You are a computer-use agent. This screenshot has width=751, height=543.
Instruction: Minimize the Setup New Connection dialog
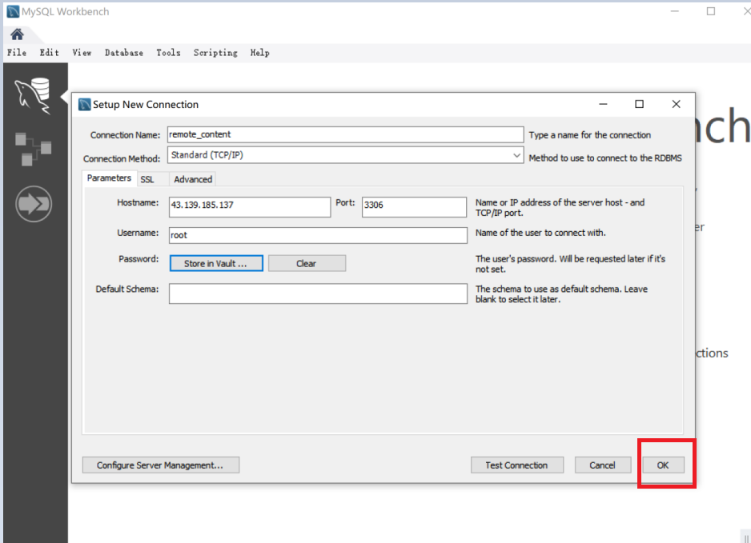[604, 104]
